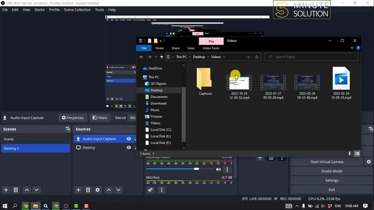
Task: Add a new scene with plus icon
Action: [6, 190]
